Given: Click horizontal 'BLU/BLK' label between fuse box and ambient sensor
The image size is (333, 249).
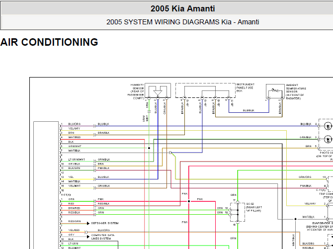Looking at the screenshot, I should [x=249, y=111].
